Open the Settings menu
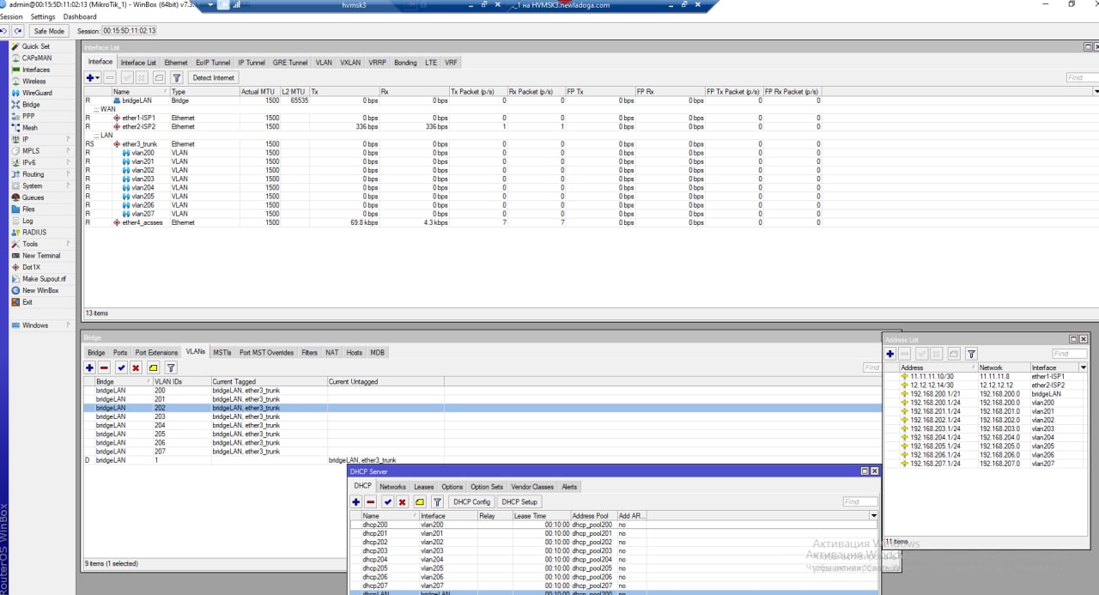 (43, 16)
